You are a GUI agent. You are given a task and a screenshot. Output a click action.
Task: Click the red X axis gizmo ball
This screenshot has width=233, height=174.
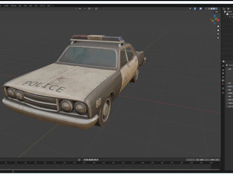coord(218,20)
